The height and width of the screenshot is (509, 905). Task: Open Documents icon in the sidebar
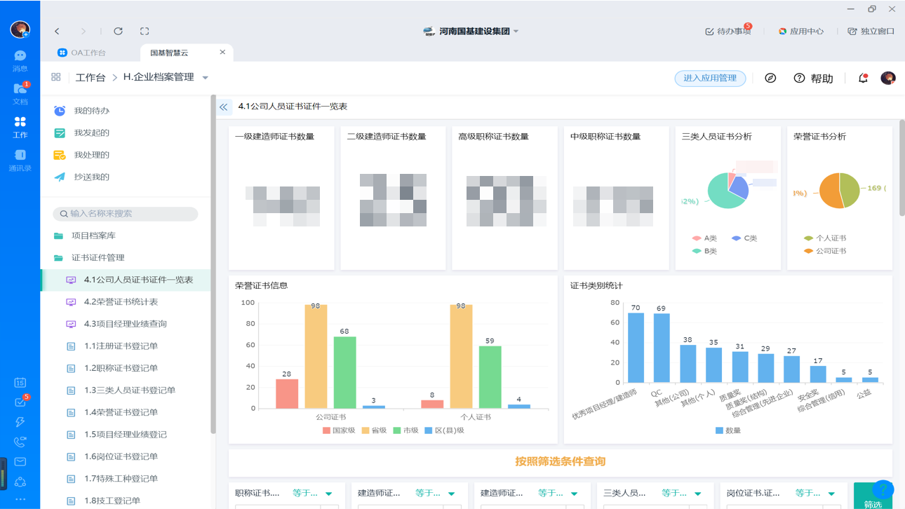(x=20, y=93)
